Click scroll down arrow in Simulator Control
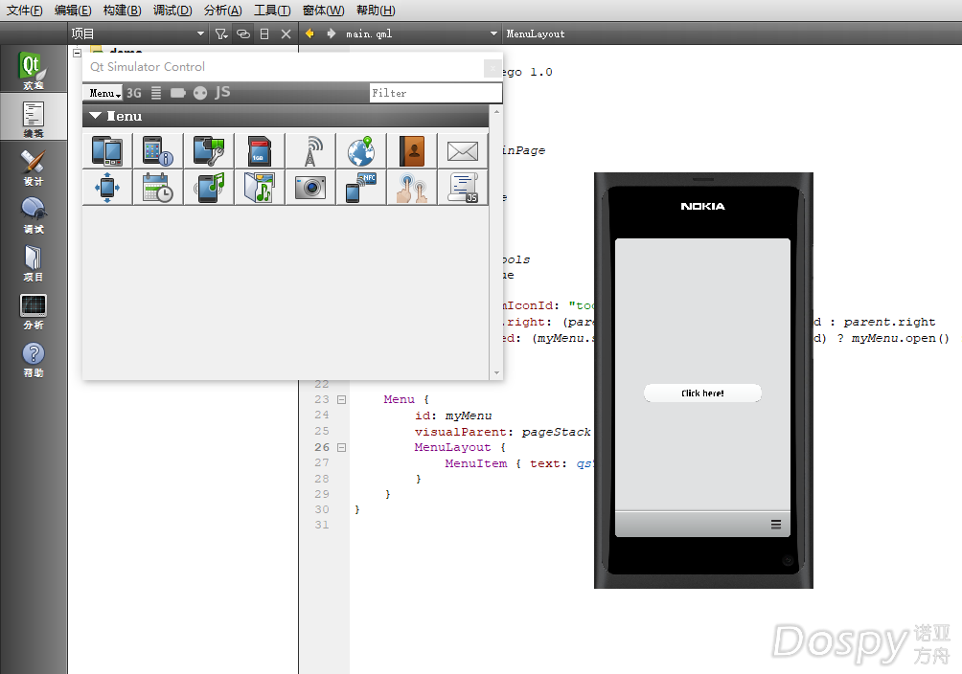 tap(496, 372)
